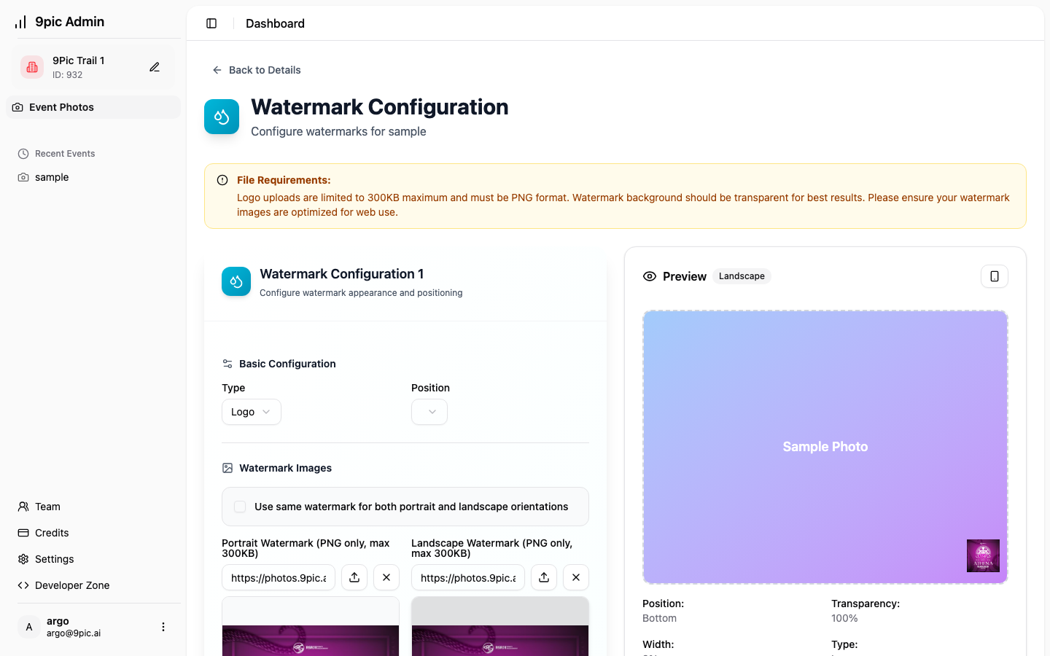Navigate to Developer Zone
Screen dimensions: 1050x656
click(x=71, y=585)
